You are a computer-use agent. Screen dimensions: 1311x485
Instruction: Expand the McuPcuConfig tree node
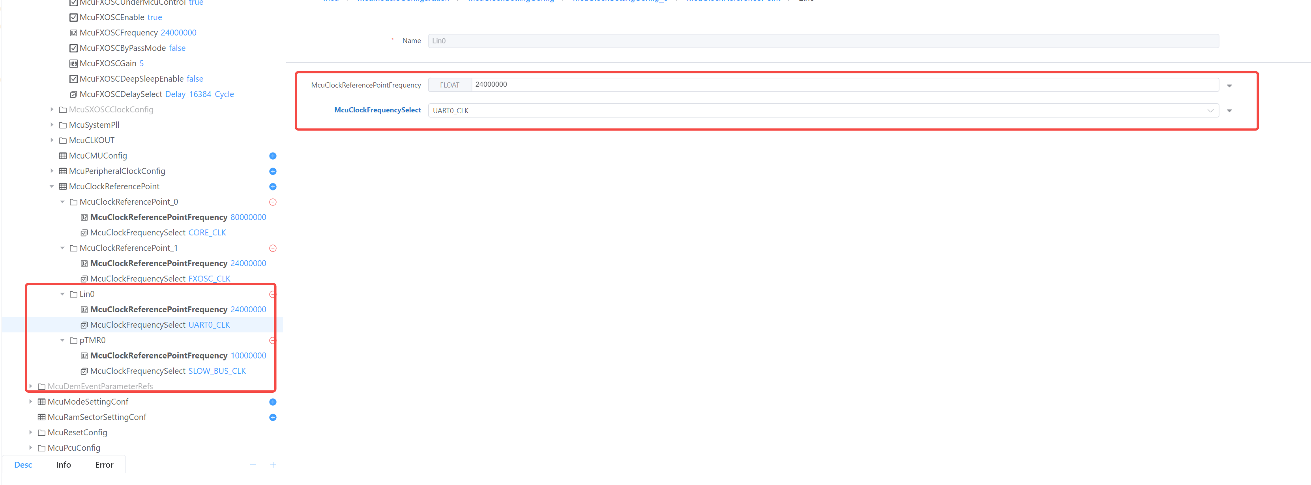30,448
